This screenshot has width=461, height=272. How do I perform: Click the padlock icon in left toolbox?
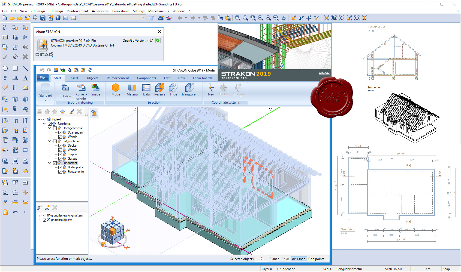click(x=5, y=212)
